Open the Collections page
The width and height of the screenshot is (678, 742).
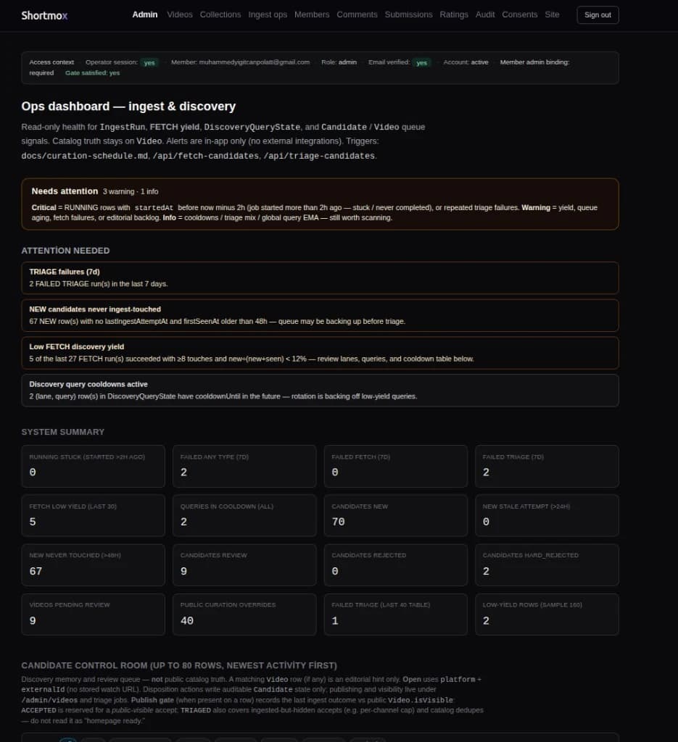(x=220, y=14)
